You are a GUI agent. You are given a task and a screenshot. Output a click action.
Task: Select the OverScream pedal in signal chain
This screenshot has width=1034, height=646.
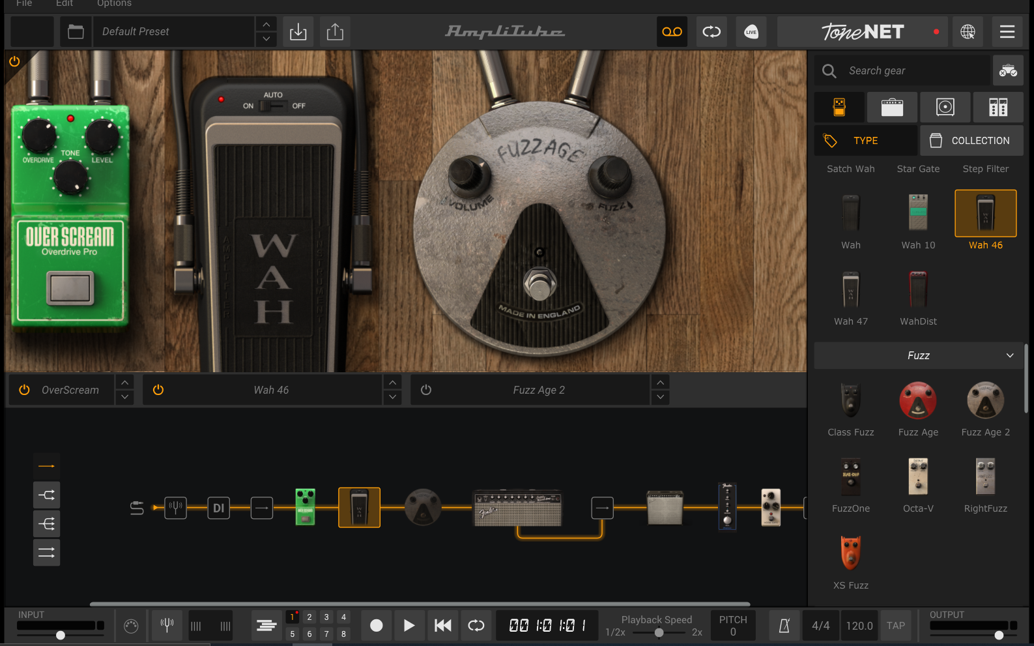coord(305,507)
